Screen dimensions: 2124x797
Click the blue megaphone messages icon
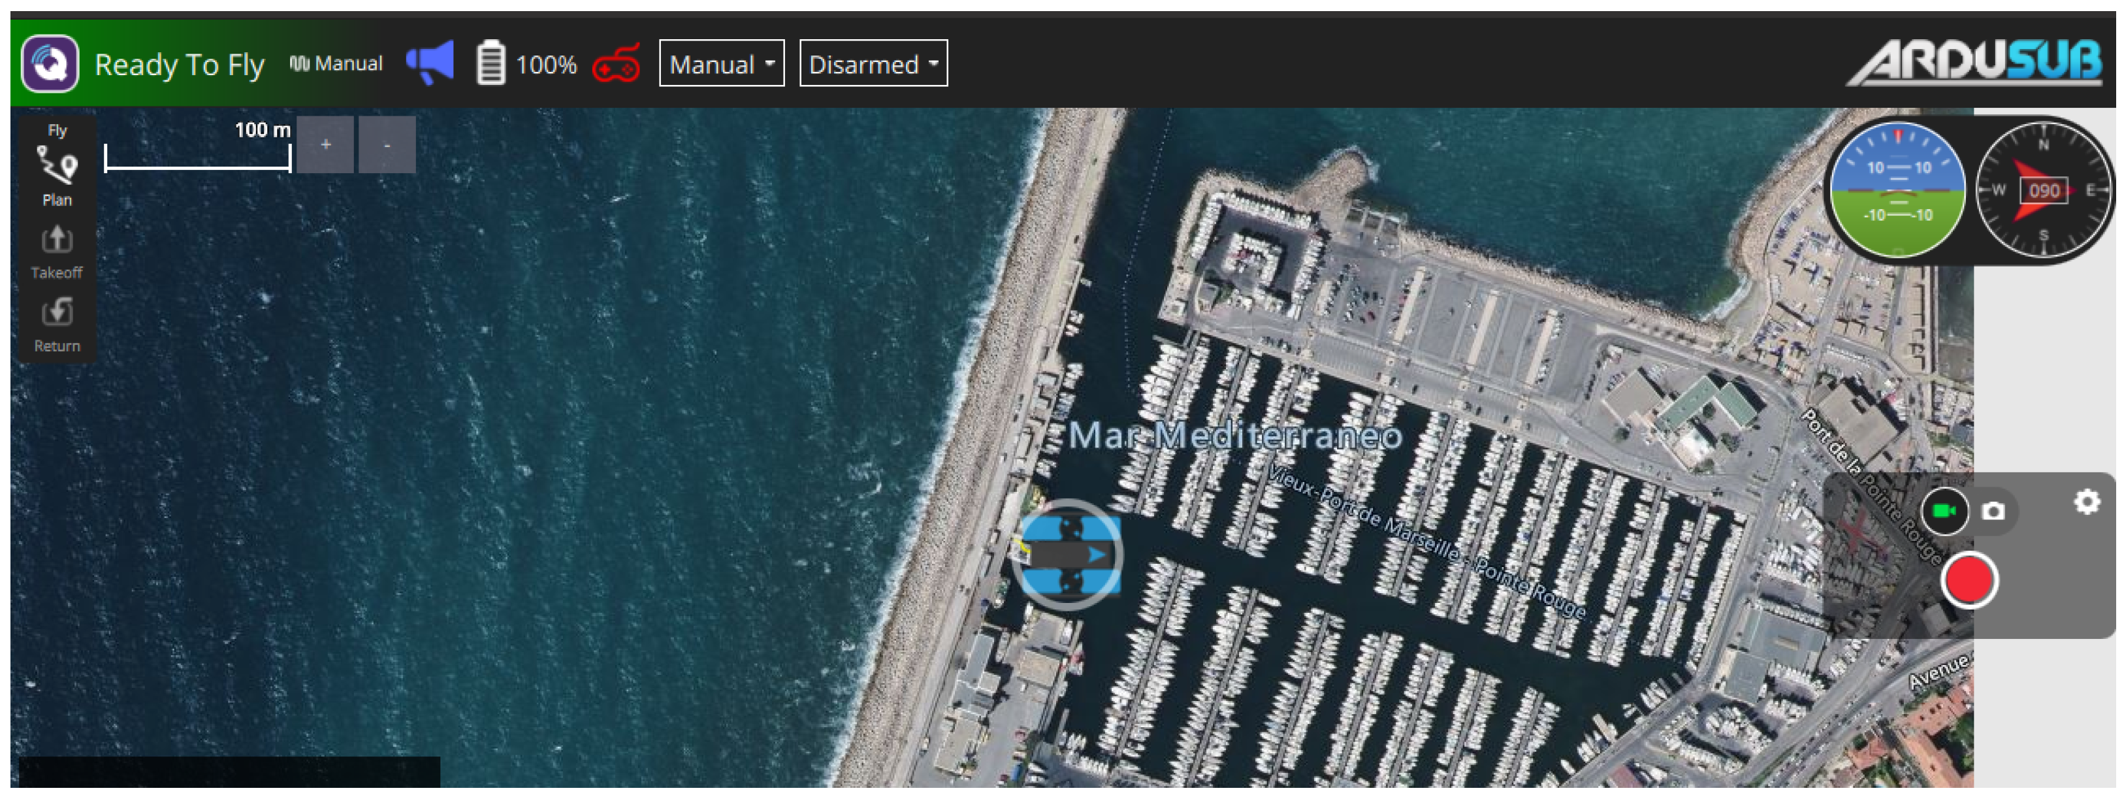coord(430,63)
